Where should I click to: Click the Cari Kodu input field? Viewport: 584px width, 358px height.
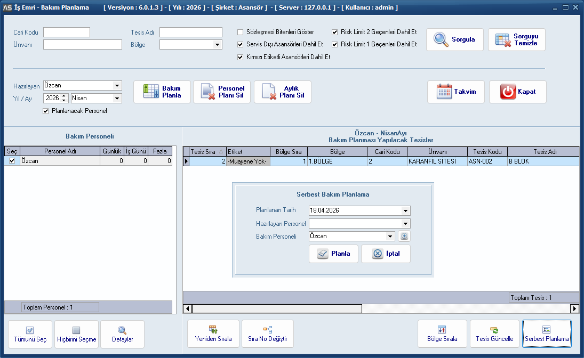67,32
